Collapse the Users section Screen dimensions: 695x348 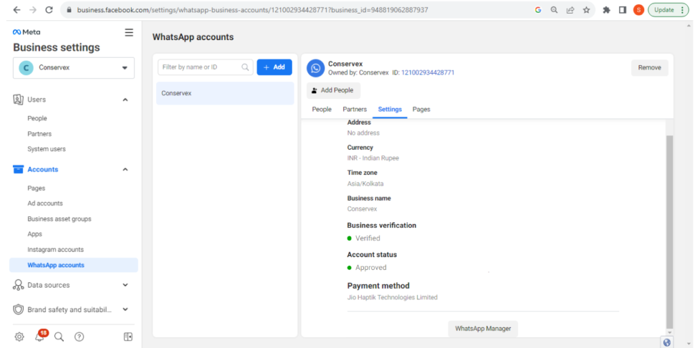click(126, 100)
